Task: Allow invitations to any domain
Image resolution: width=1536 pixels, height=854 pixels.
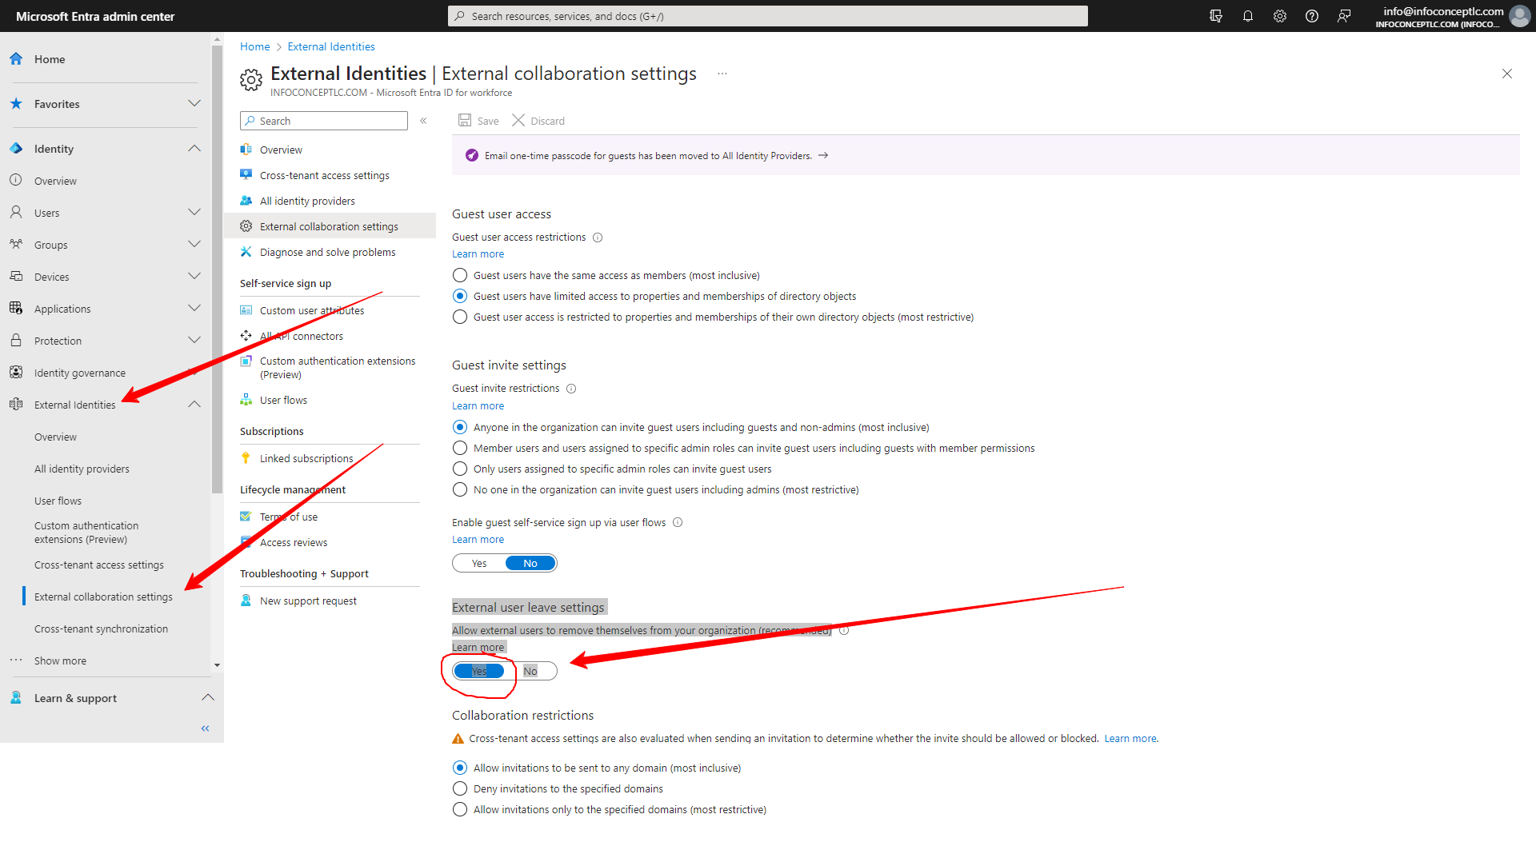Action: (x=460, y=768)
